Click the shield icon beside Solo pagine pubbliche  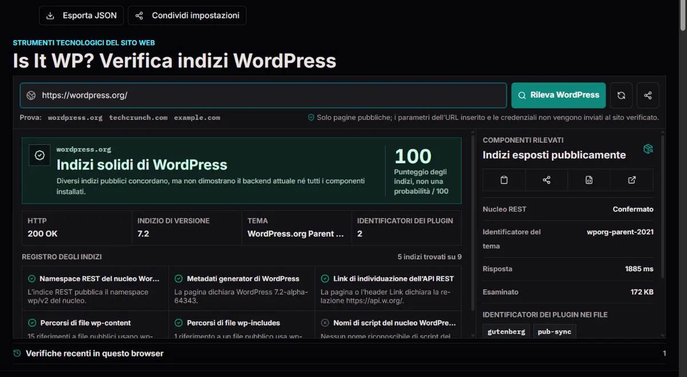pos(311,117)
